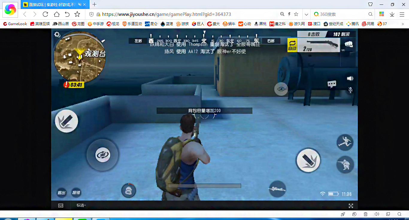Toggle the yellow 自动 auto fire mode
Viewport: 409px width, 220px height.
tap(292, 45)
